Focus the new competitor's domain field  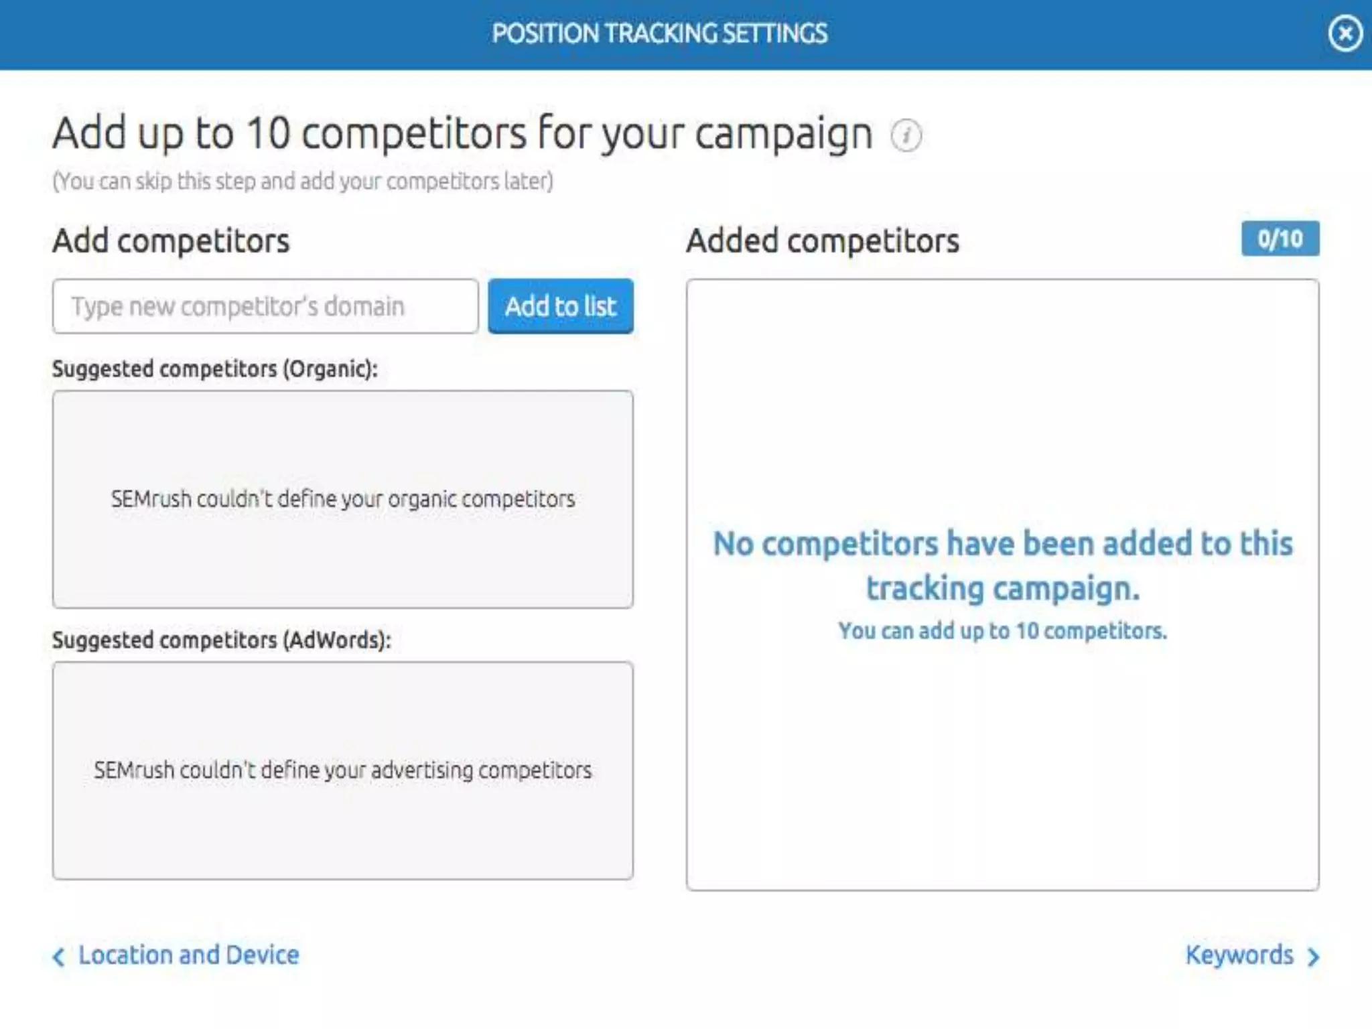[x=265, y=306]
